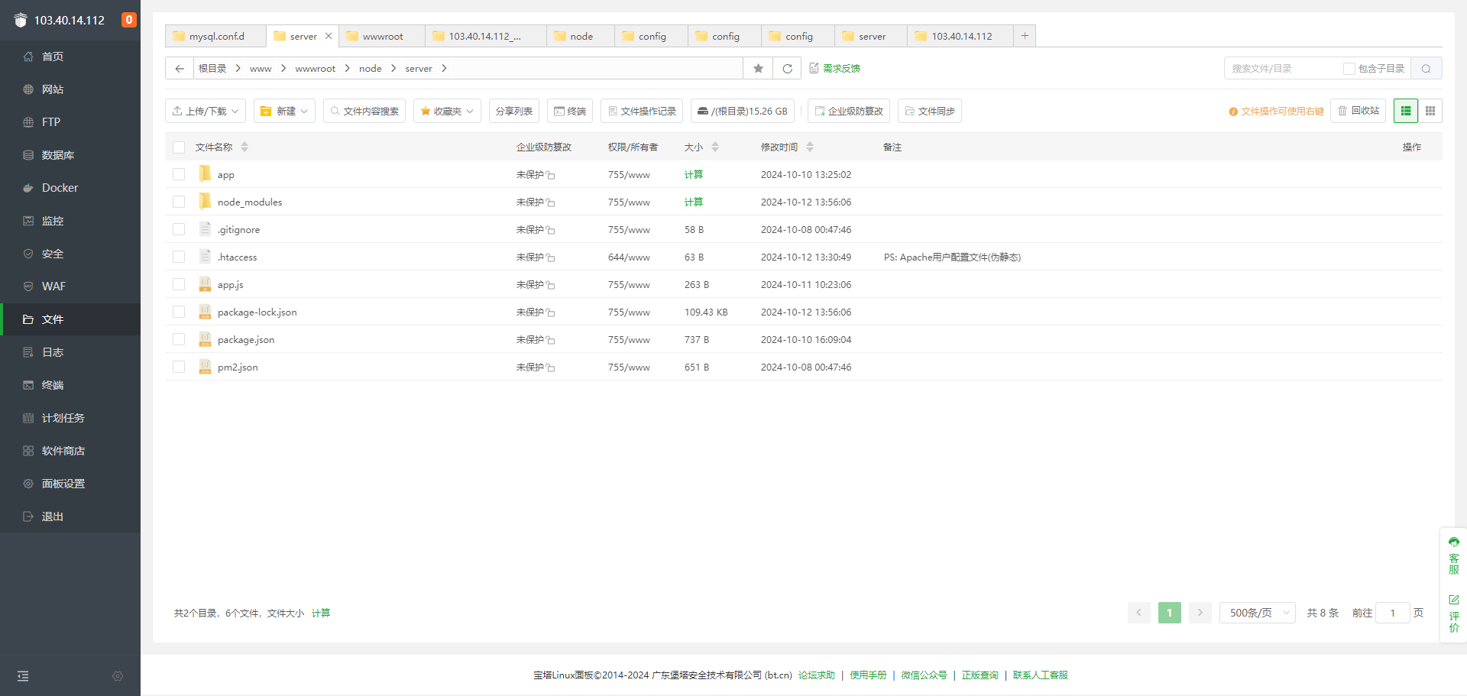Click breadcrumb chevron after wwwroot
The width and height of the screenshot is (1467, 696).
pyautogui.click(x=348, y=69)
